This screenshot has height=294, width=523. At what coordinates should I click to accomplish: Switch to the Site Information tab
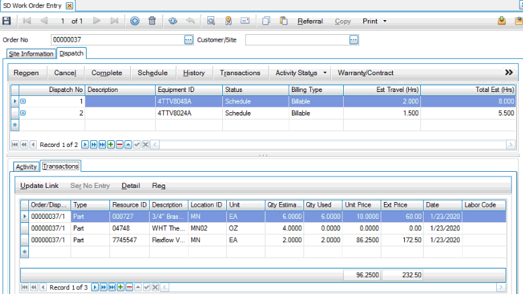(30, 53)
